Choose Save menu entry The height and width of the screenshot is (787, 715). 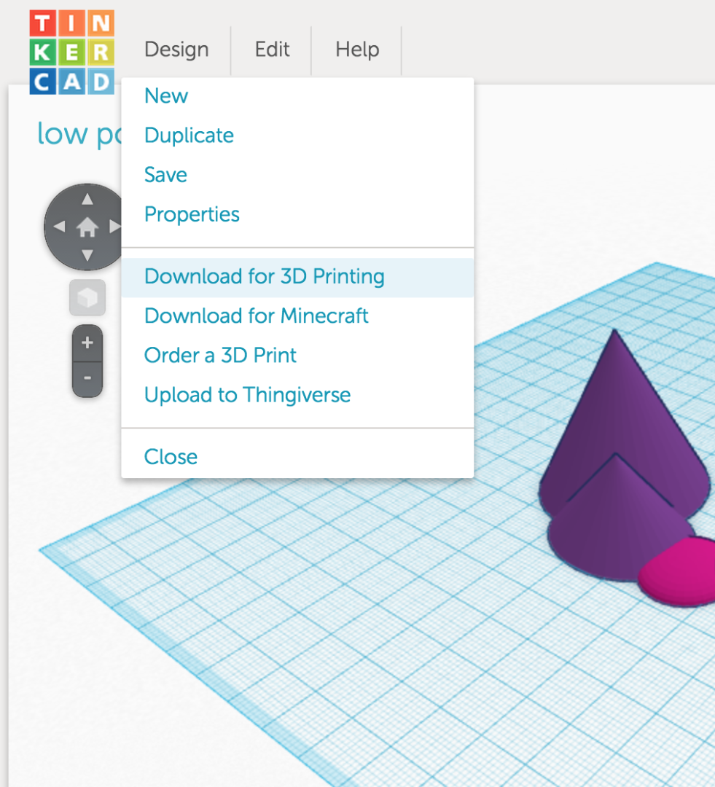(297, 175)
